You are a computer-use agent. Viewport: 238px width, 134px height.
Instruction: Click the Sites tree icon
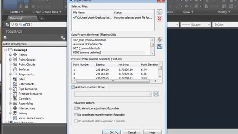[x=15, y=79]
